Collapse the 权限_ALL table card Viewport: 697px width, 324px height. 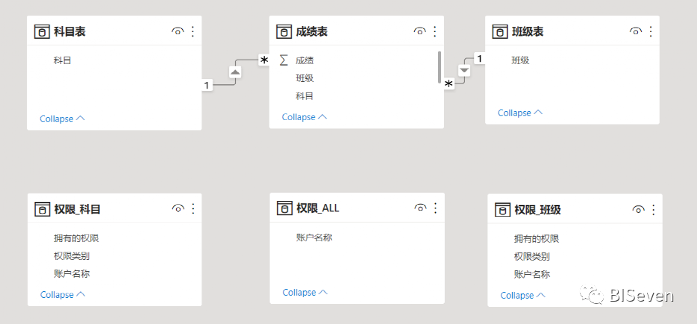[305, 293]
